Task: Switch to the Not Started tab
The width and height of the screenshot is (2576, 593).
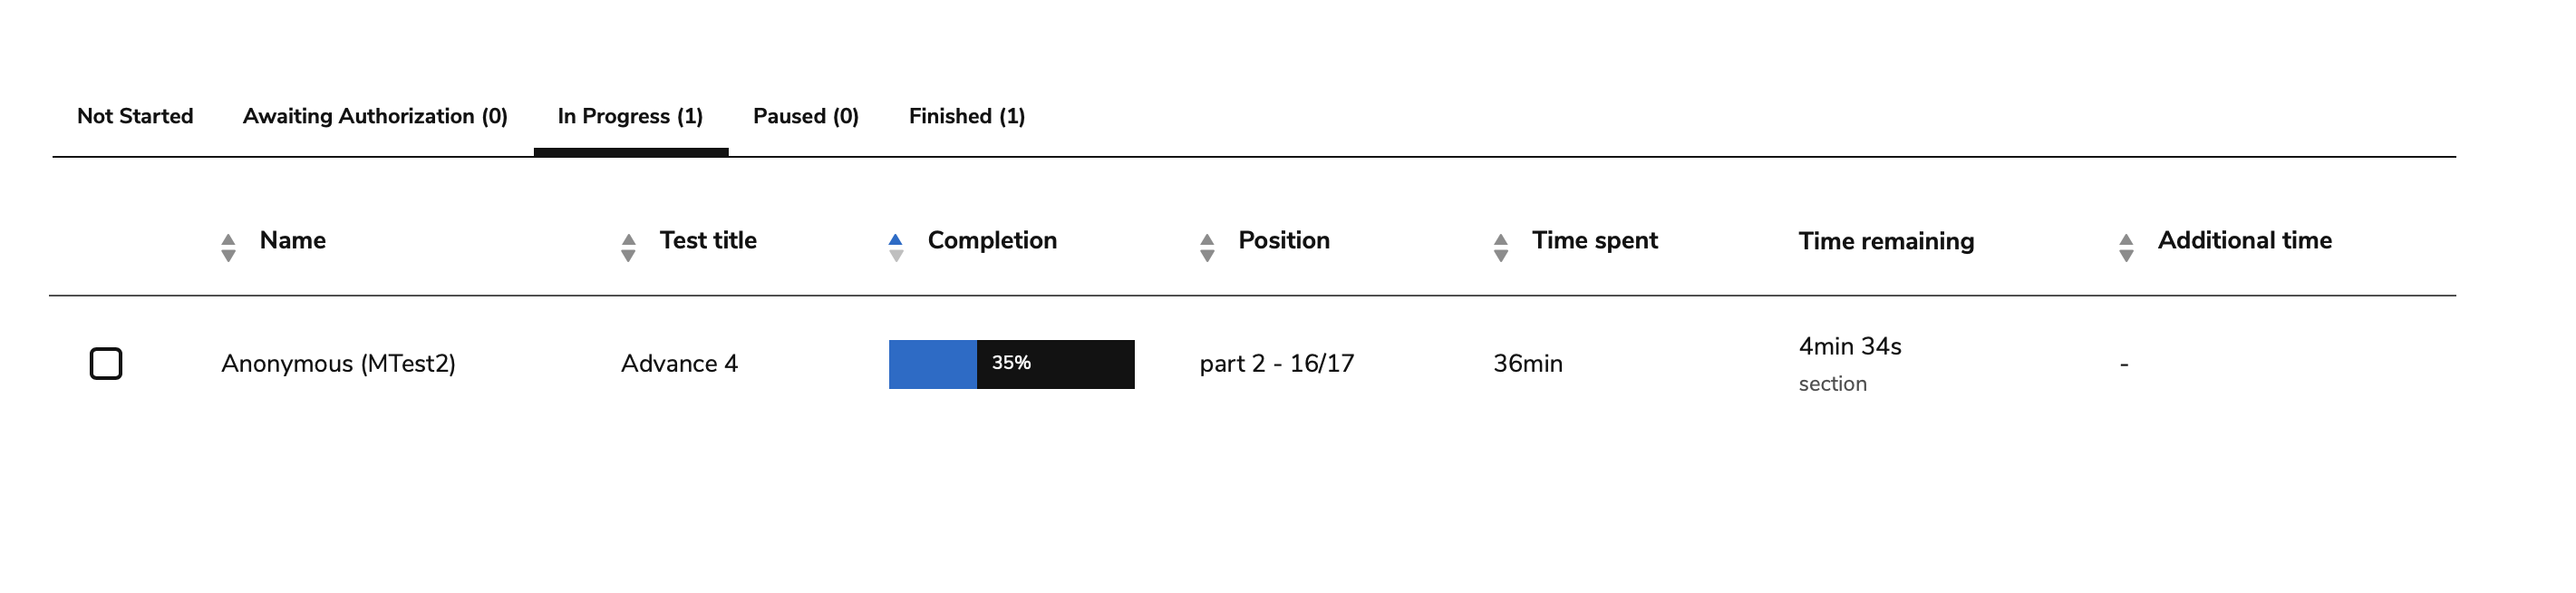Action: point(135,116)
